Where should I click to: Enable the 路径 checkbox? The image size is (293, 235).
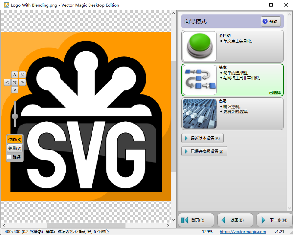pyautogui.click(x=9, y=157)
